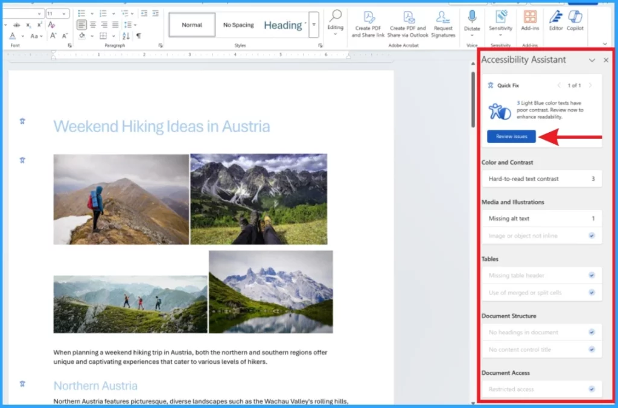The width and height of the screenshot is (618, 408).
Task: Collapse the ribbon with the chevron
Action: tap(605, 43)
